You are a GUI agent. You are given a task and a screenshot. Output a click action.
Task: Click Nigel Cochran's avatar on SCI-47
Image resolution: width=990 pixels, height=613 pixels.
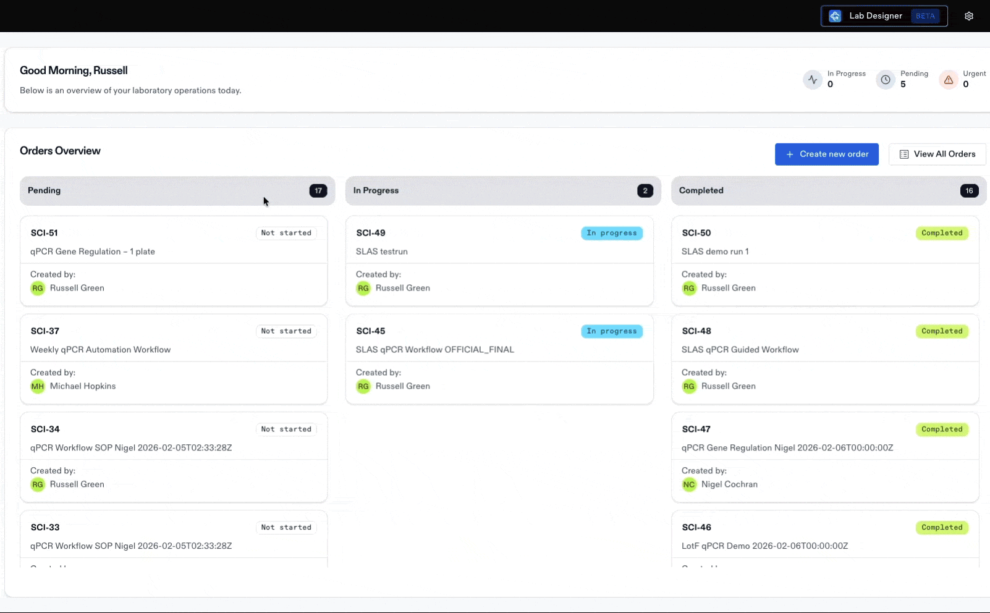[689, 484]
